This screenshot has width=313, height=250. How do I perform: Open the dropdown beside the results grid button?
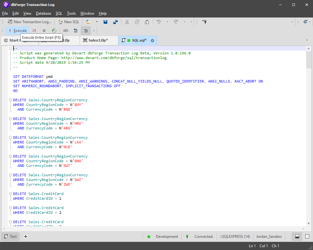tap(94, 31)
